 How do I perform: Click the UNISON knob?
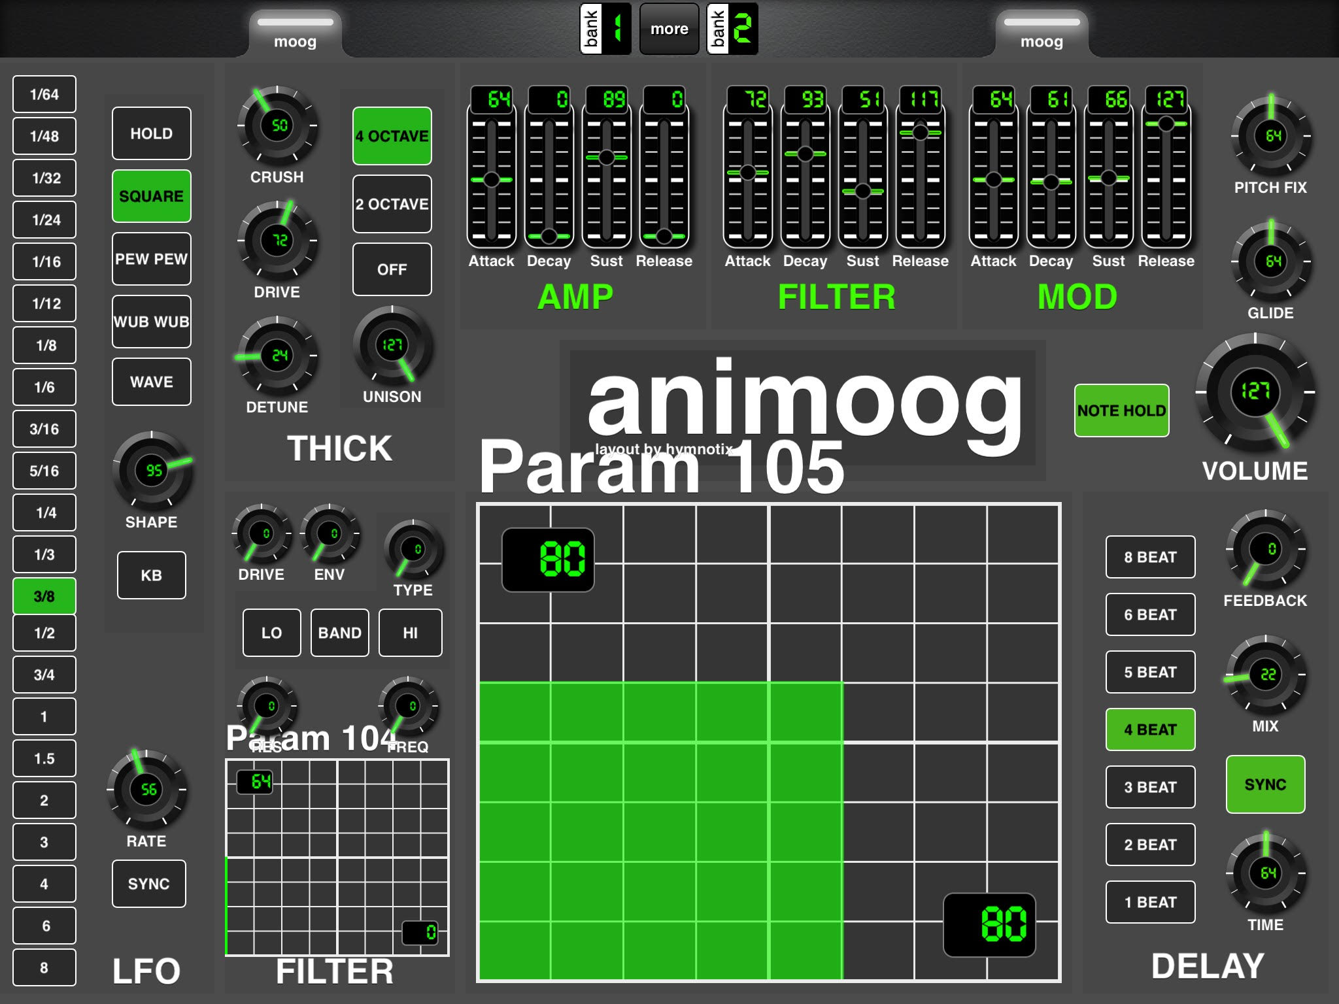click(x=392, y=344)
